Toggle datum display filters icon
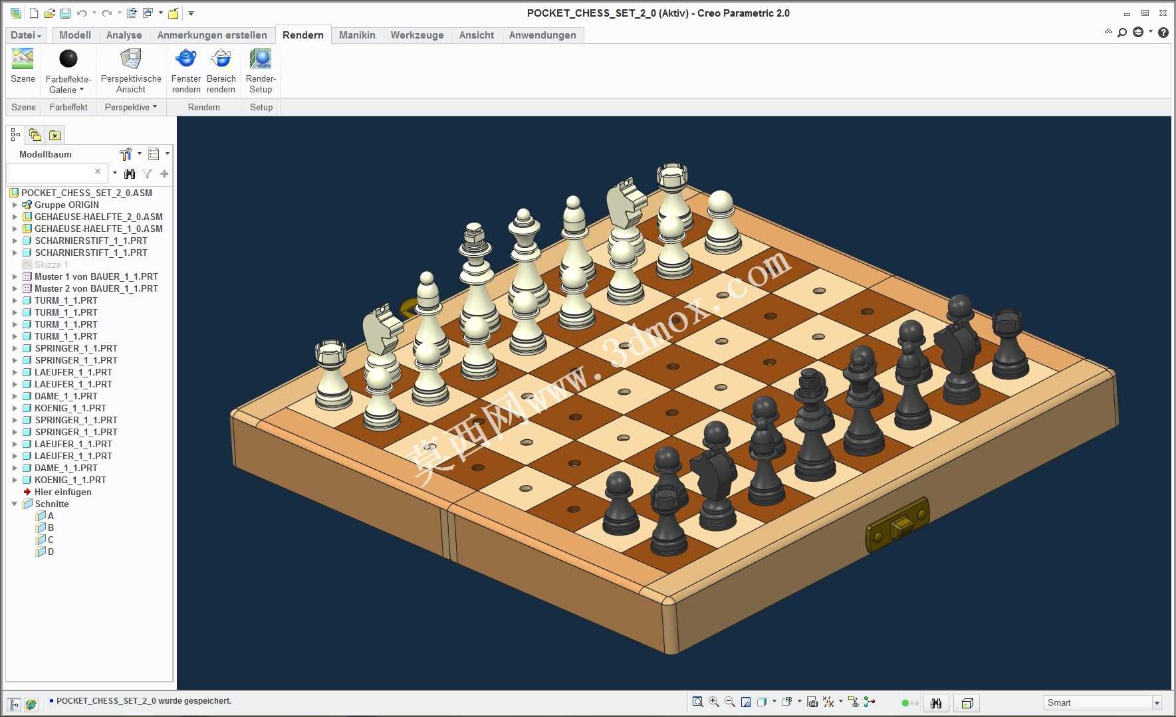The image size is (1176, 717). click(x=828, y=702)
